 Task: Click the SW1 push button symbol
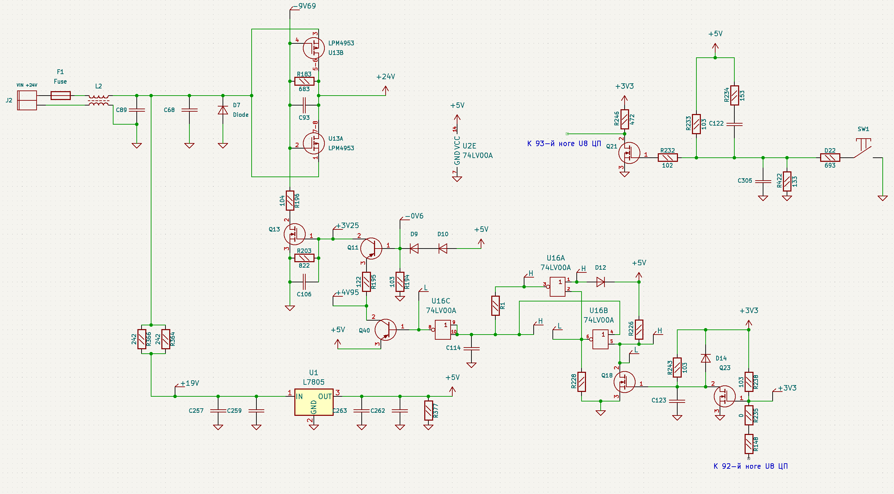tap(864, 149)
